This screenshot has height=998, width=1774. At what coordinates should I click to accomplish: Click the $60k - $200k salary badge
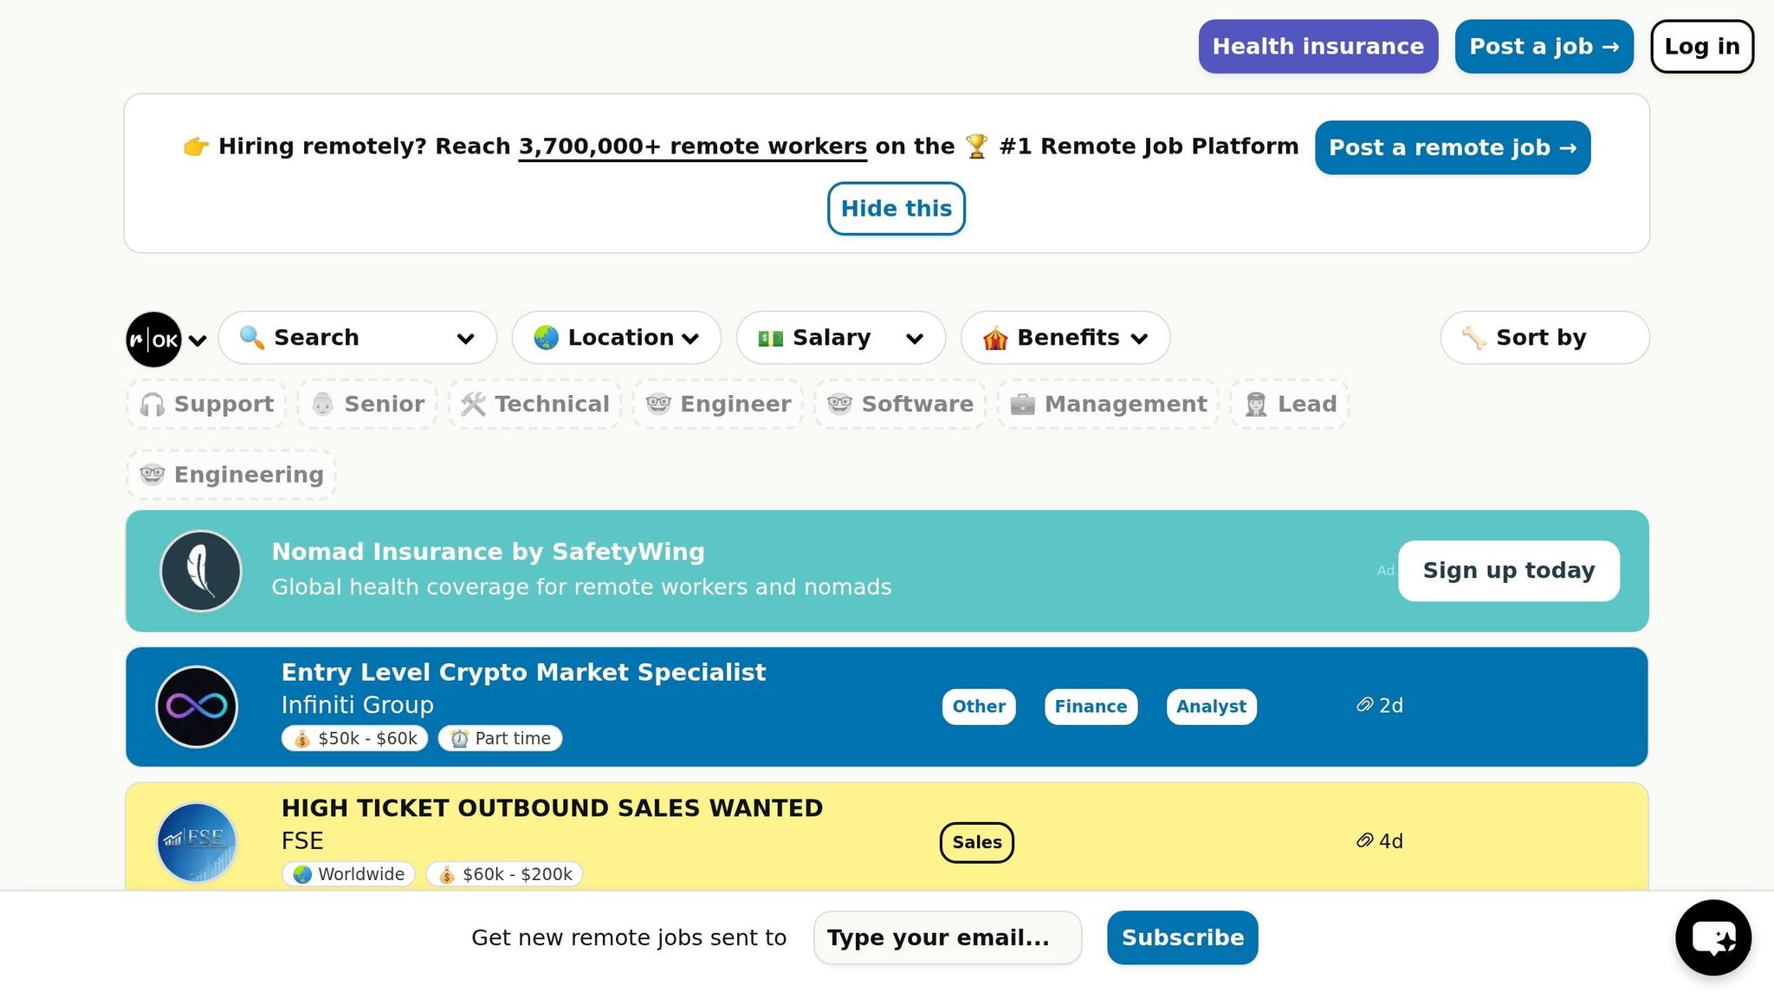(504, 874)
